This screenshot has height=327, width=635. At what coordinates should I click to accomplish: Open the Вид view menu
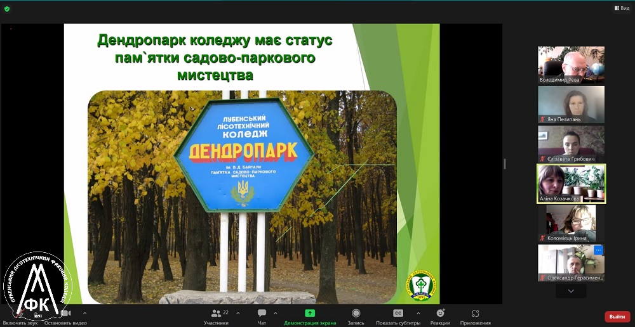[x=622, y=8]
